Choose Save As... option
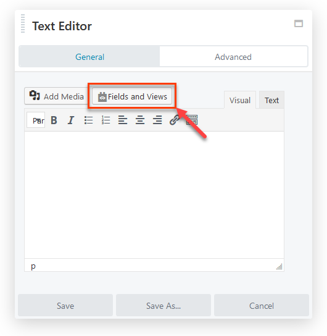 [x=163, y=305]
